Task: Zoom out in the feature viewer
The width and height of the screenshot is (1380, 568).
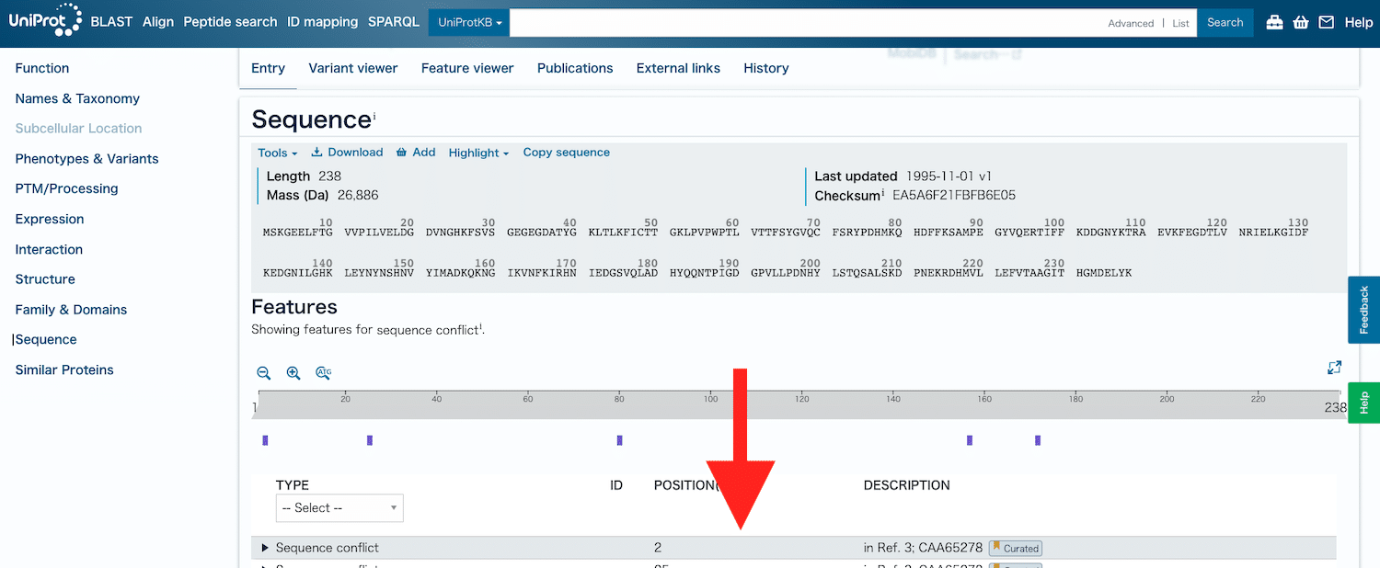Action: click(264, 373)
